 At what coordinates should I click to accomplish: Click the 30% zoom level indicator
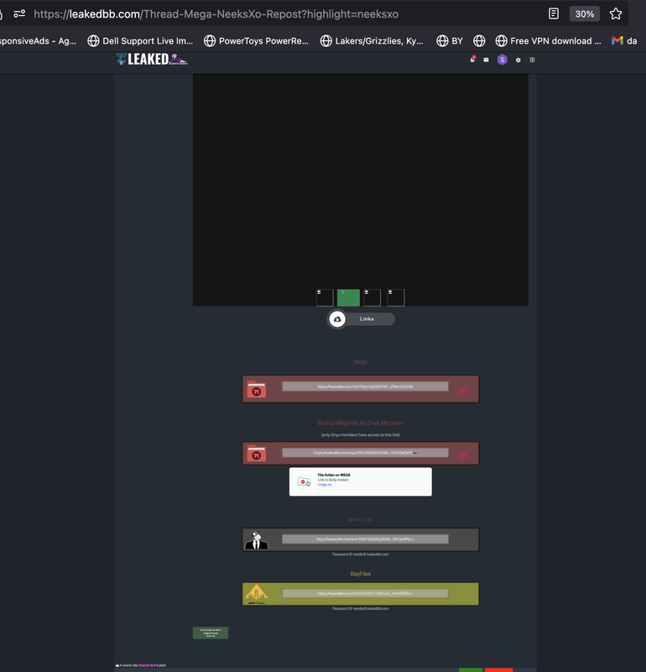(585, 13)
